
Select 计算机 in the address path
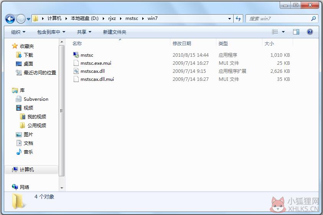click(x=54, y=18)
